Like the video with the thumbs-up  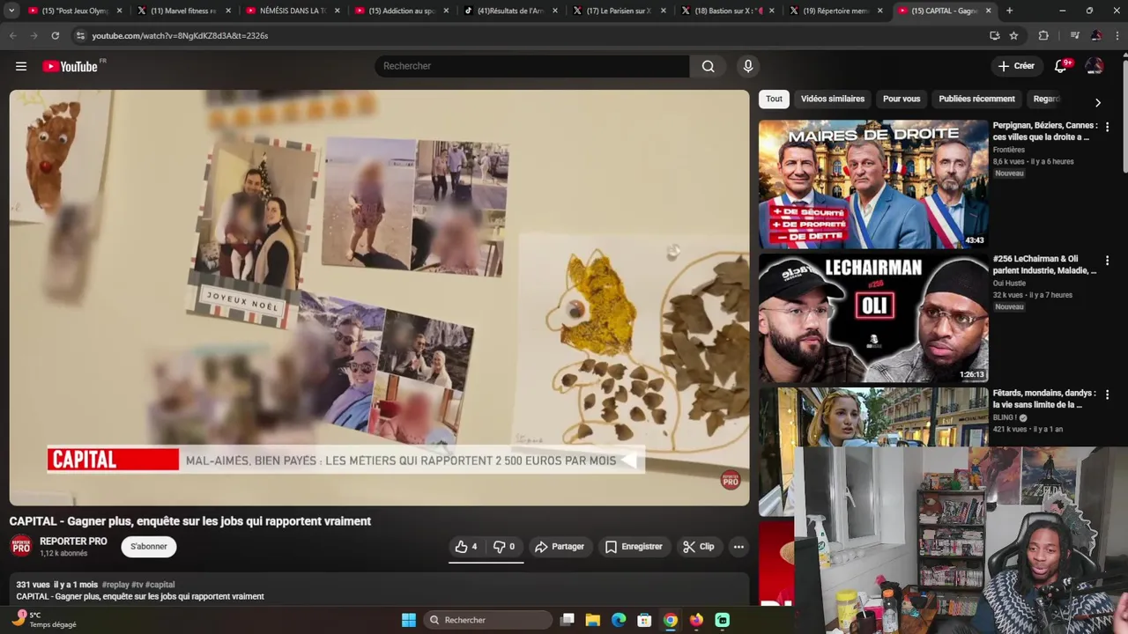pyautogui.click(x=466, y=547)
